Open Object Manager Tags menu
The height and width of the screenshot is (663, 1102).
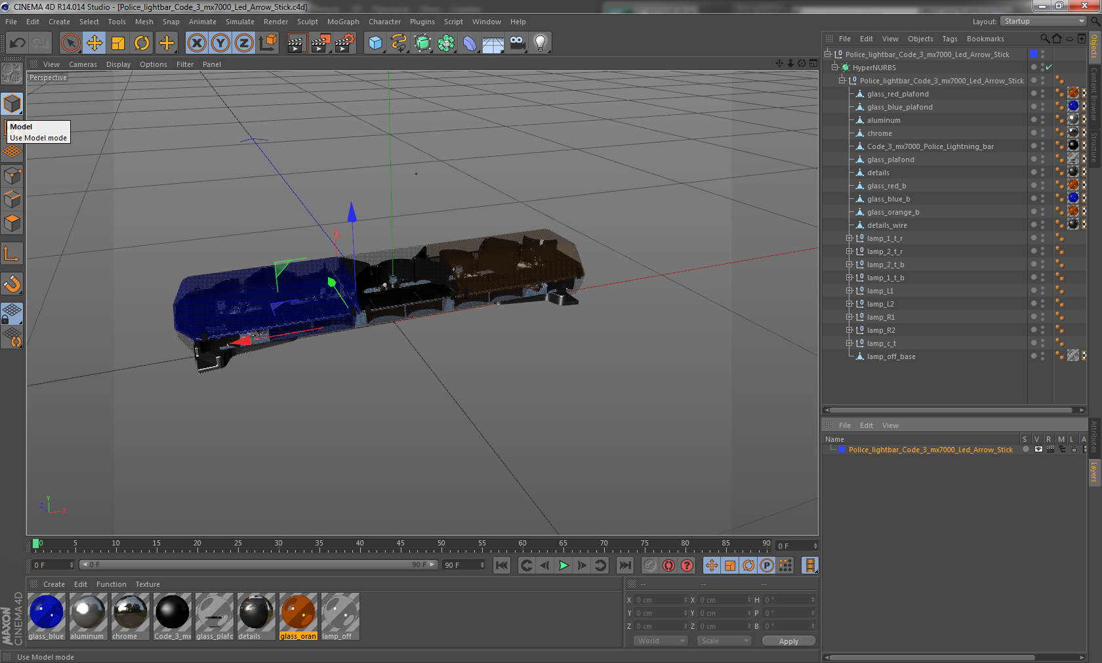(950, 39)
